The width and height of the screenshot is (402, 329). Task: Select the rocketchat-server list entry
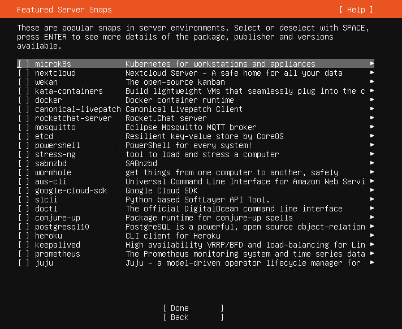click(73, 118)
